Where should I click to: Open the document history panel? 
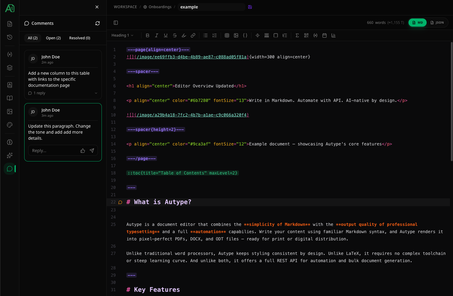(9, 37)
